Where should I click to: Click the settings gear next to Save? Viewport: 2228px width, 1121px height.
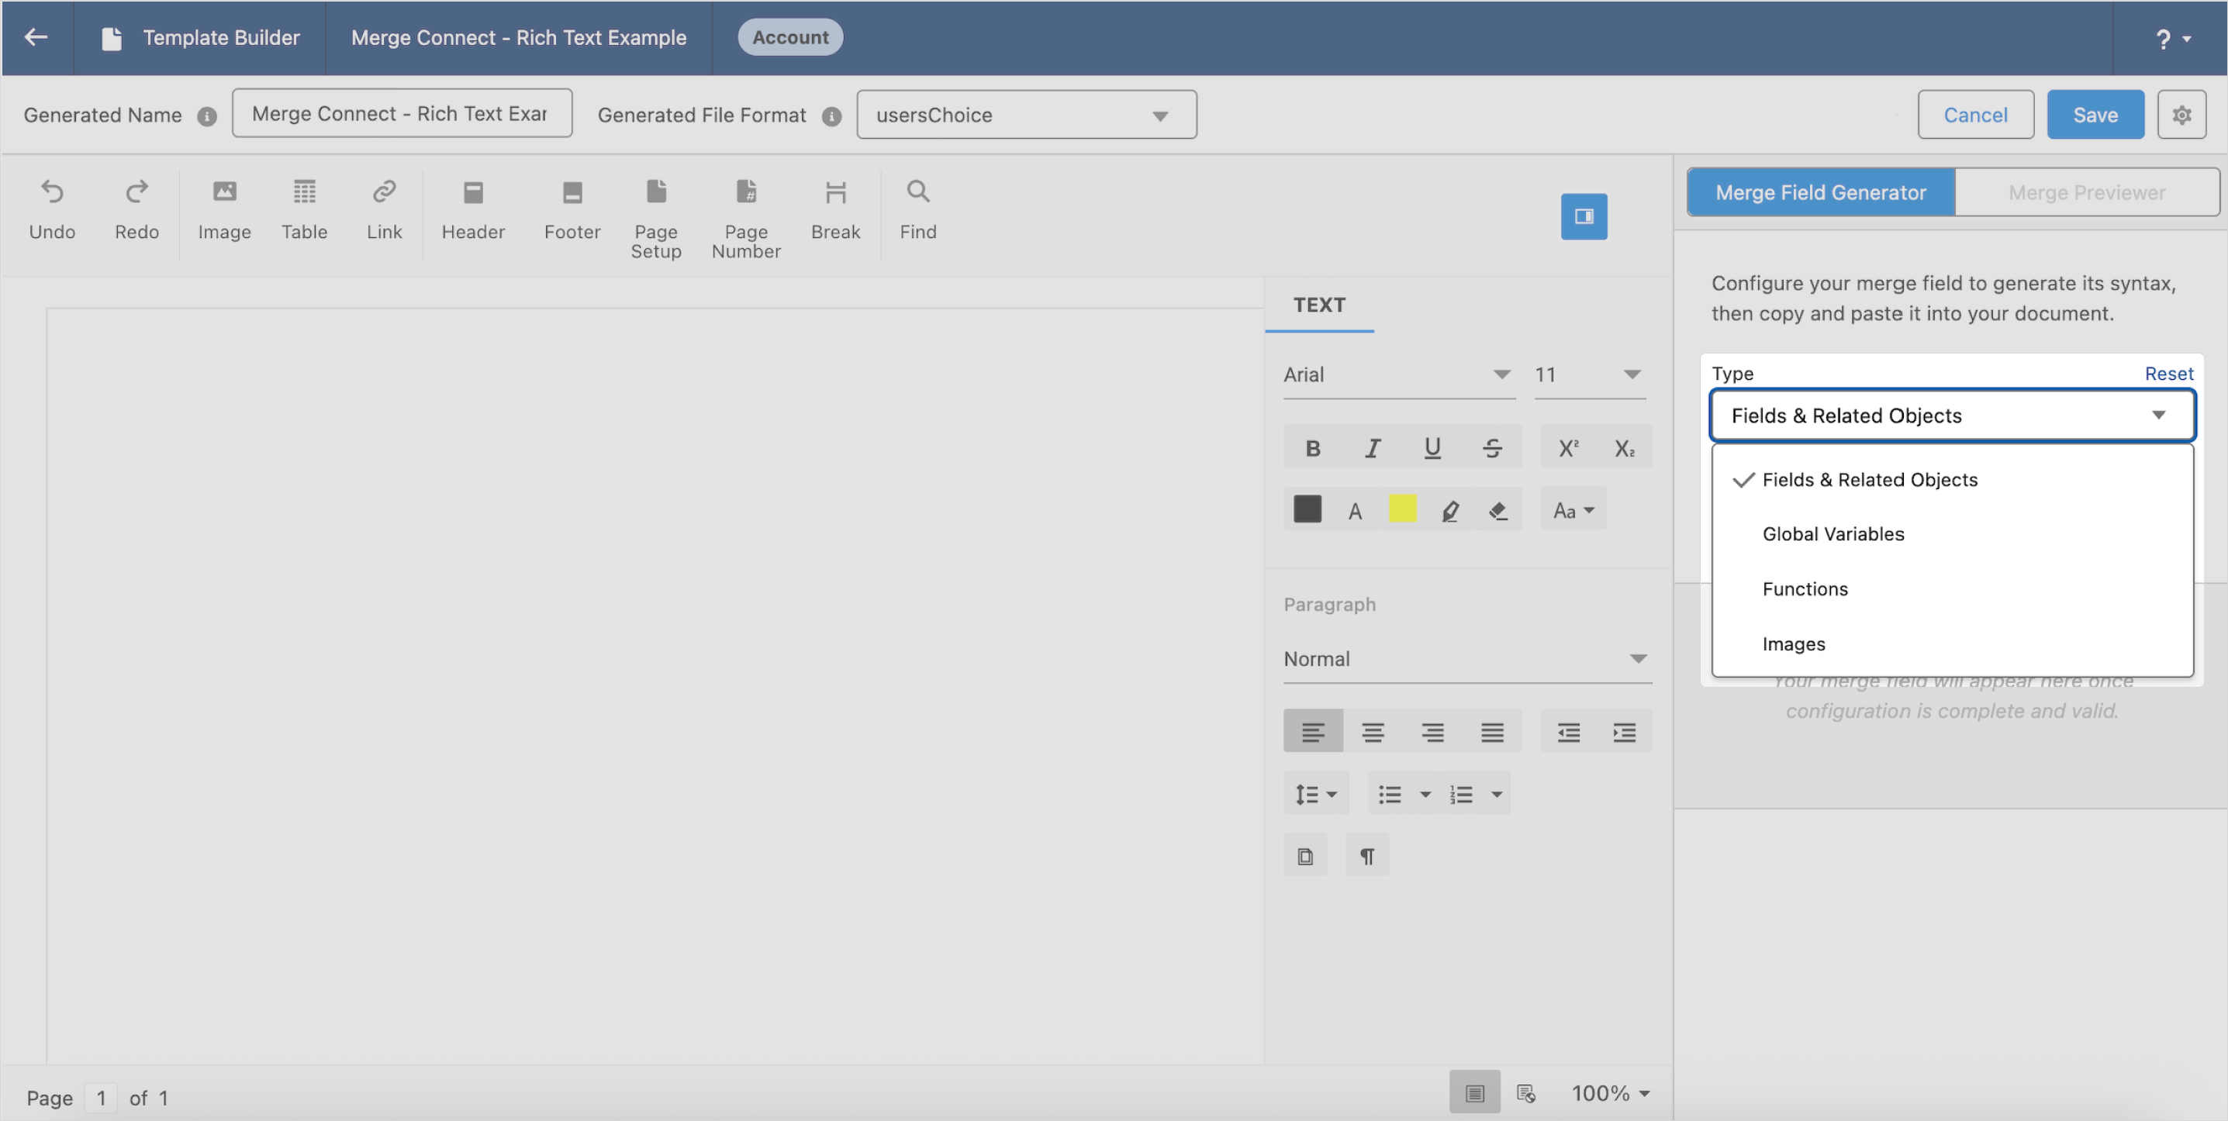[2181, 114]
